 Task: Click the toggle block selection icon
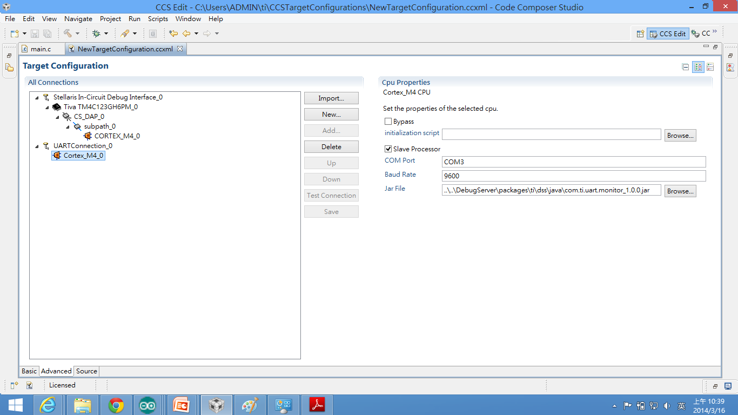[153, 34]
